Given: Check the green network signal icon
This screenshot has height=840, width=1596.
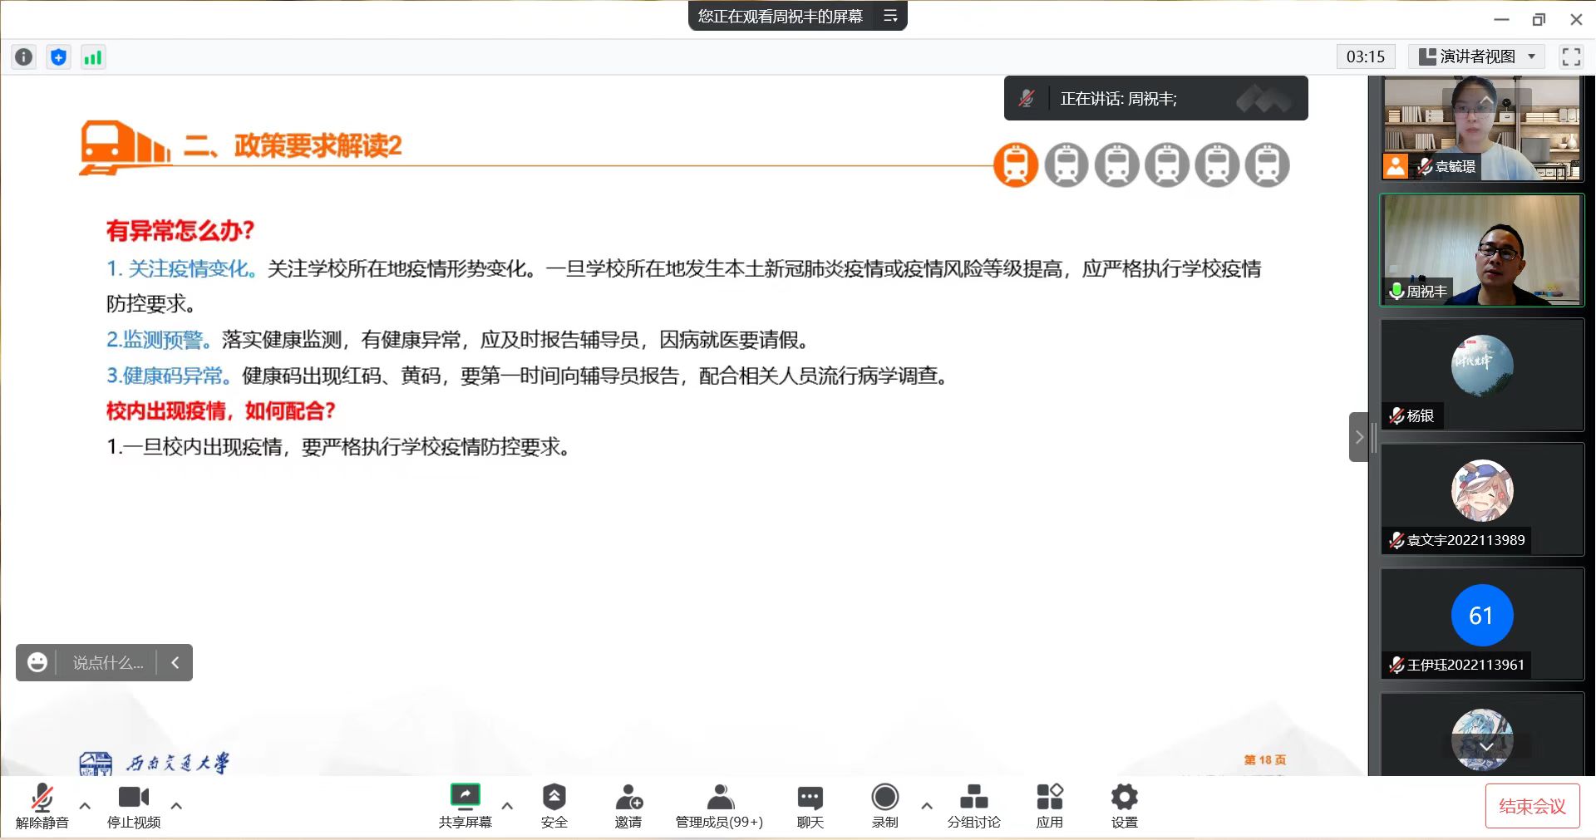Looking at the screenshot, I should tap(92, 56).
